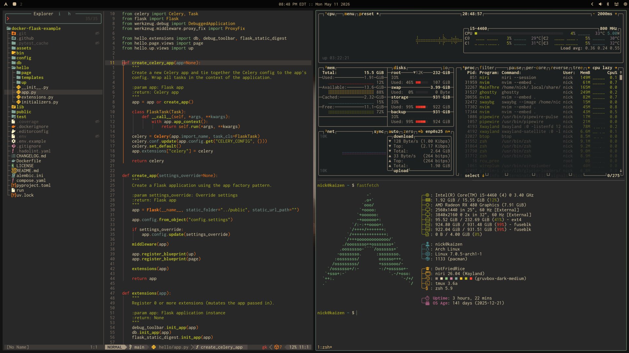This screenshot has width=629, height=353.
Task: Zero the network counters in btop
Action: click(x=408, y=131)
